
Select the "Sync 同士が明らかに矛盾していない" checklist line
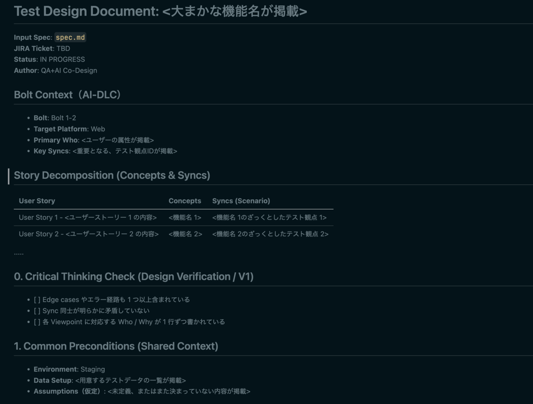click(91, 311)
